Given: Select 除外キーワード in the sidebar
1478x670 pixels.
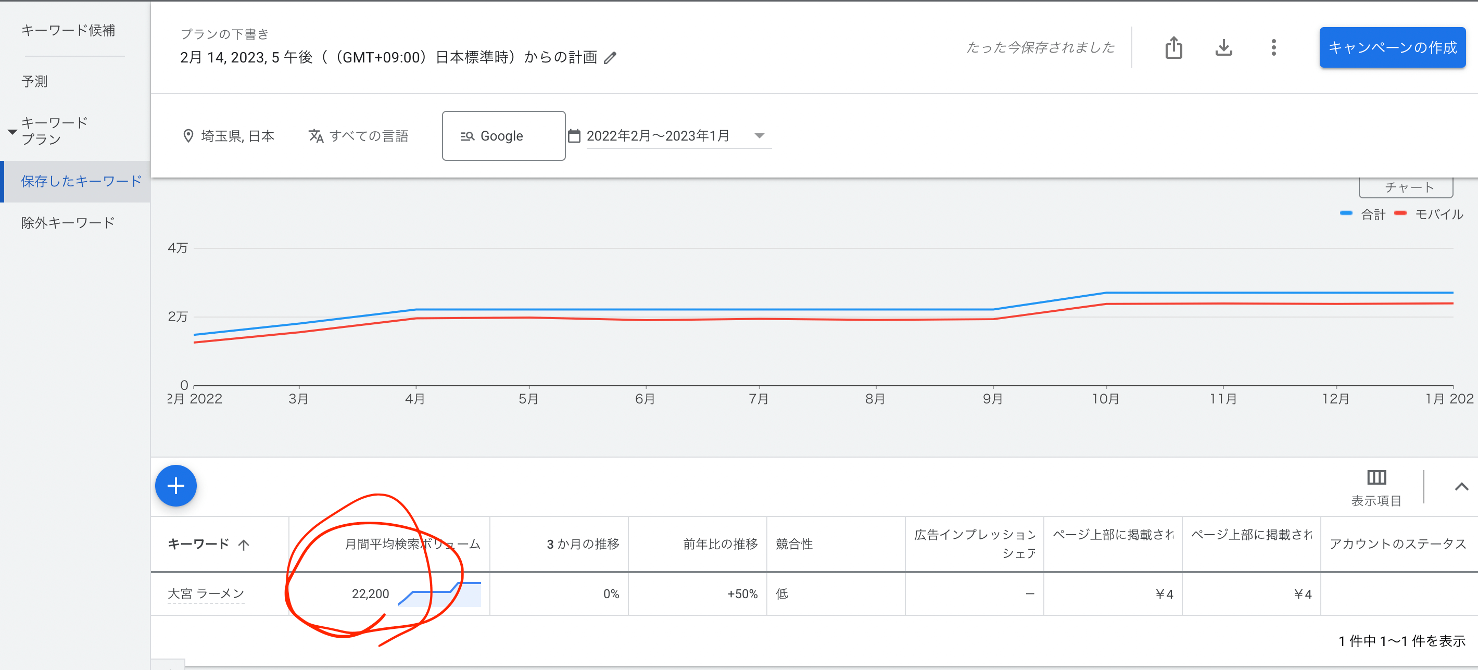Looking at the screenshot, I should click(68, 223).
